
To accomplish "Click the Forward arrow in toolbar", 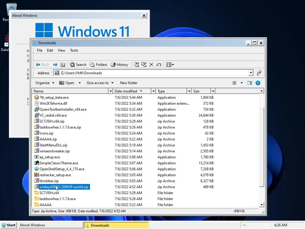I will [55, 65].
